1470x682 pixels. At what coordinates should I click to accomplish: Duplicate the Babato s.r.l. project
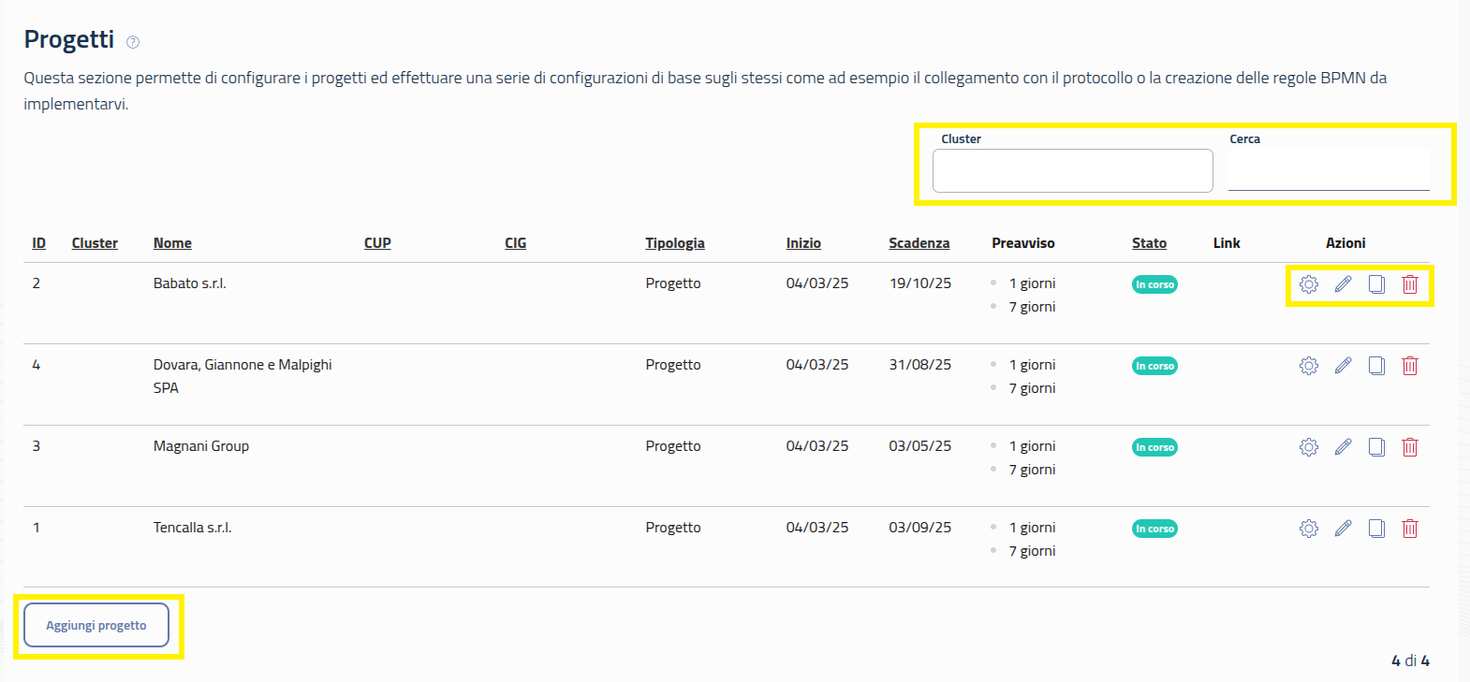(x=1376, y=284)
